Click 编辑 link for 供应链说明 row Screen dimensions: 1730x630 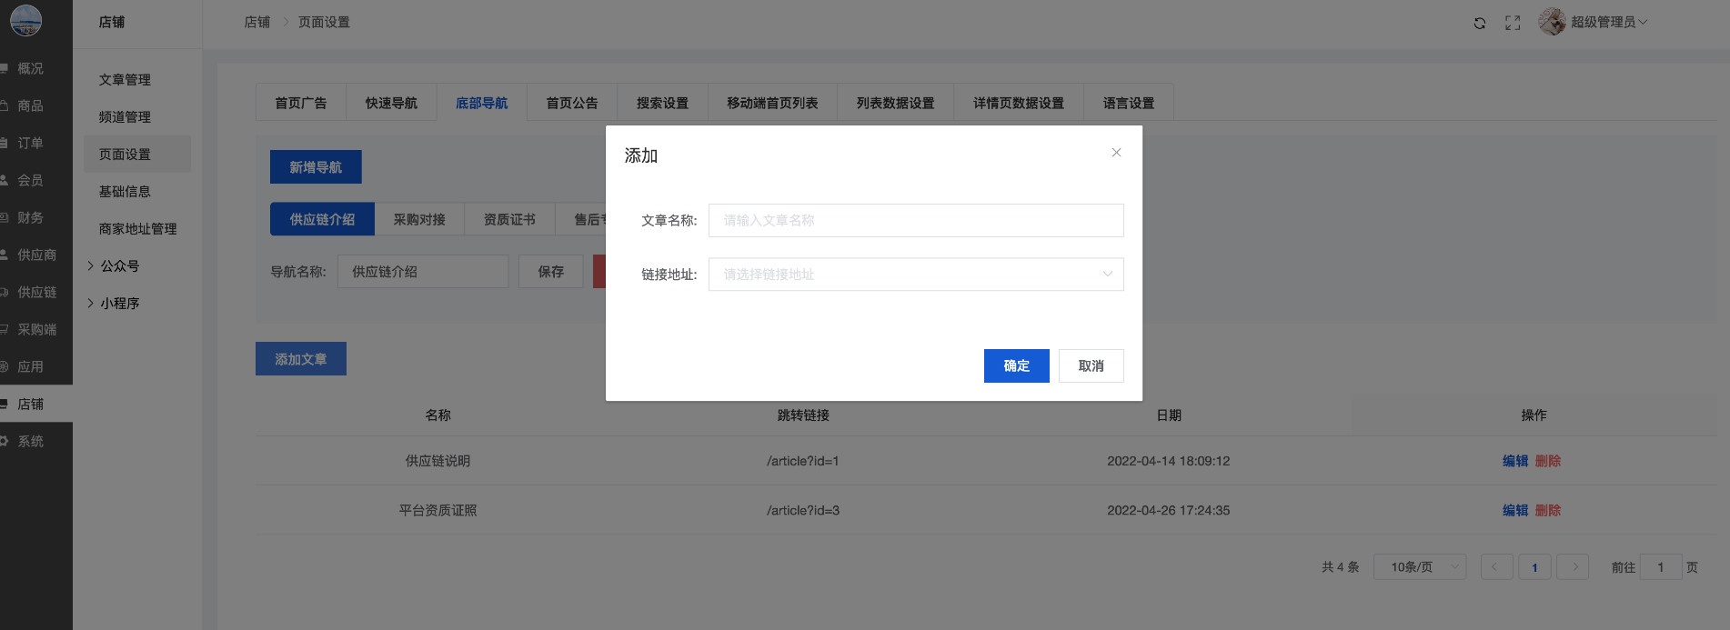1514,461
